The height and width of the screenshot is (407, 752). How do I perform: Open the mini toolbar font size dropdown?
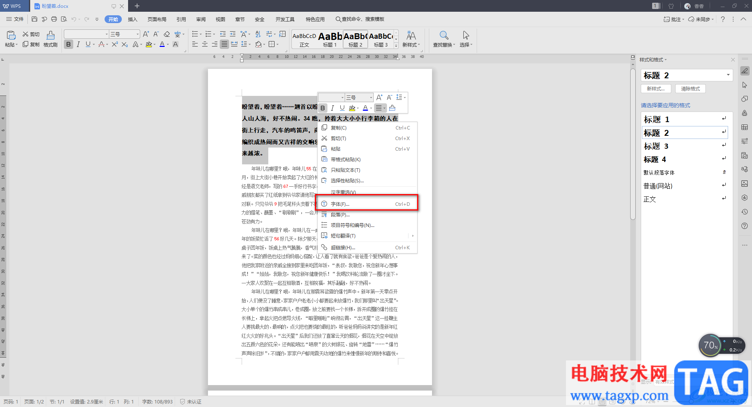371,97
